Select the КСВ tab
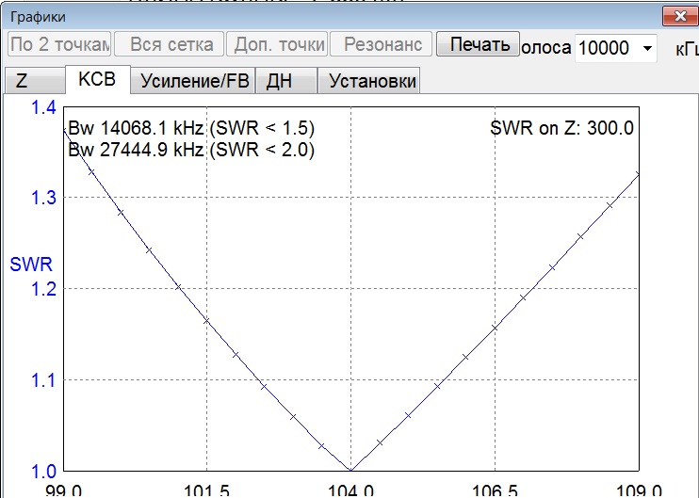699x498 pixels. [97, 80]
